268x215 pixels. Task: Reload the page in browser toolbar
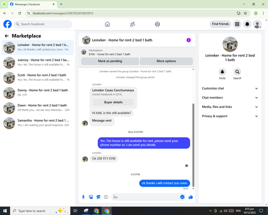tap(20, 13)
